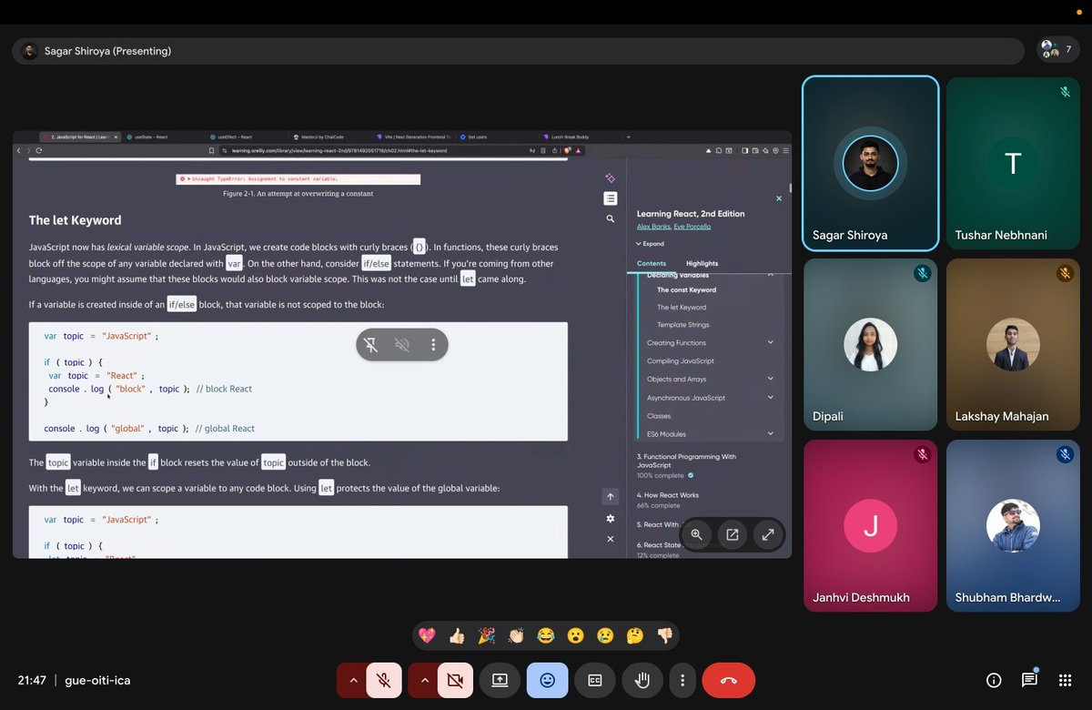Click the settings gear in the reader sidebar
1092x710 pixels.
611,519
